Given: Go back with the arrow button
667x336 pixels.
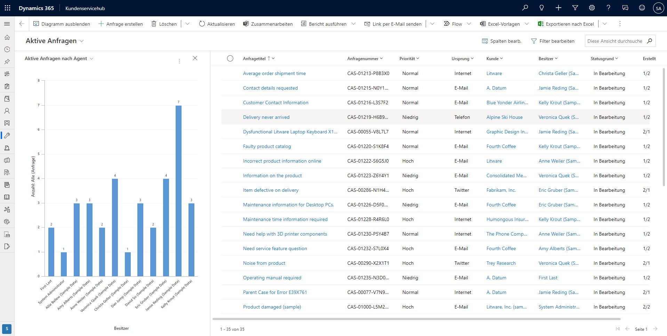Looking at the screenshot, I should click(22, 24).
